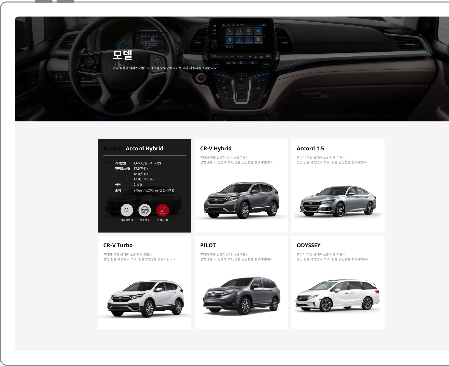The image size is (449, 366).
Task: Open the ODYSSEY model card title
Action: 309,245
